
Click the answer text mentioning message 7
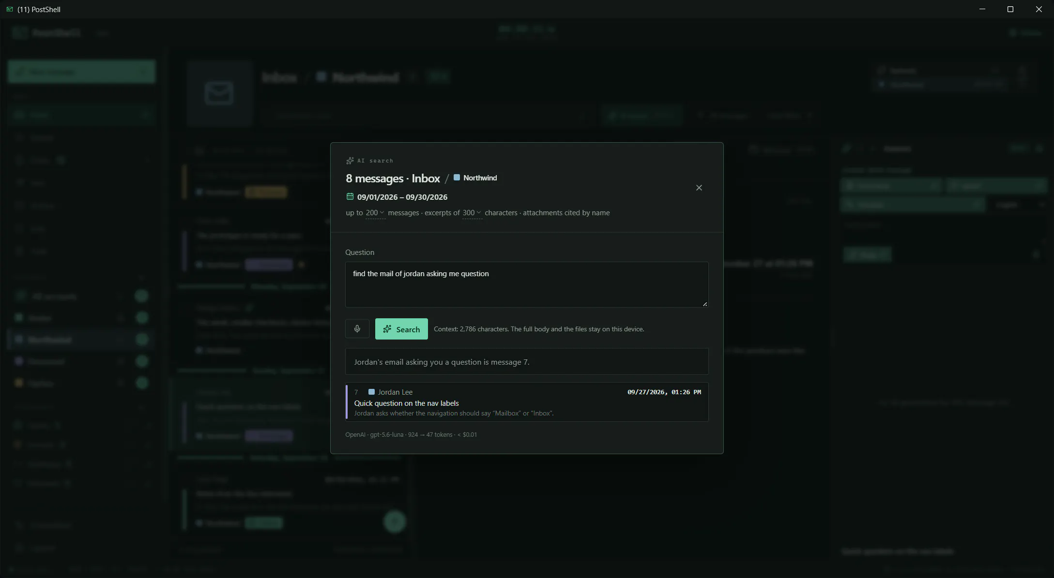point(442,362)
